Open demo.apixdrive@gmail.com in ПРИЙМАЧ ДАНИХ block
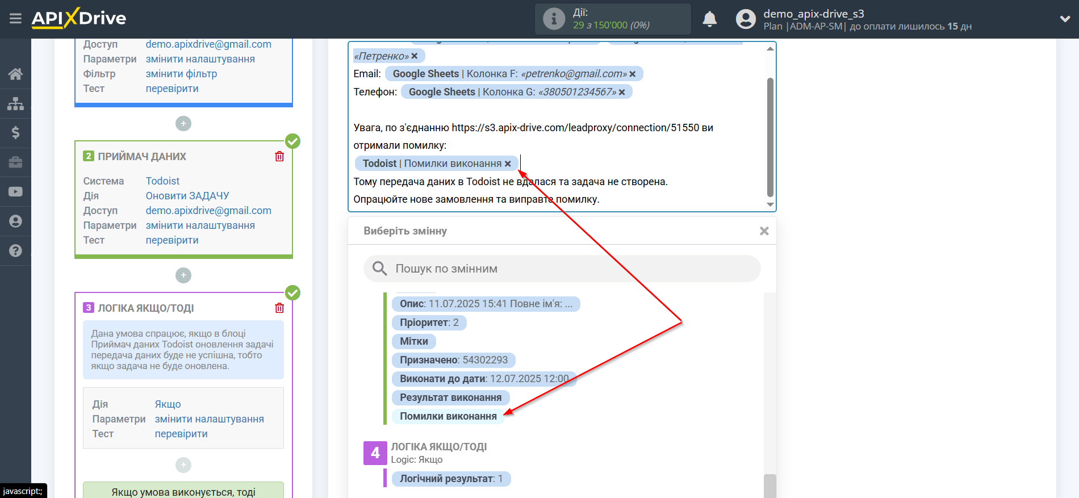Viewport: 1079px width, 498px height. (208, 211)
